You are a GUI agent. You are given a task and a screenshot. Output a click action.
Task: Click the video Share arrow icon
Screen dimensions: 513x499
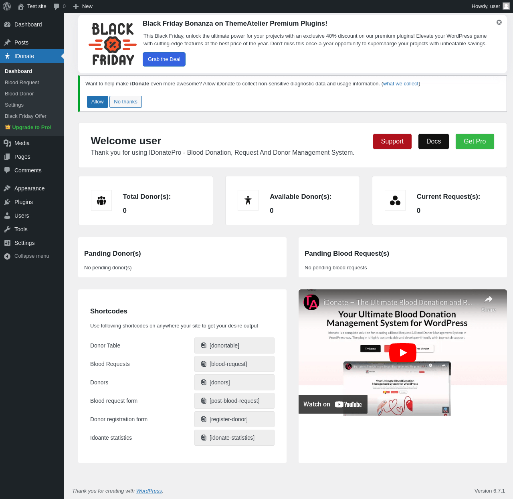pos(489,299)
